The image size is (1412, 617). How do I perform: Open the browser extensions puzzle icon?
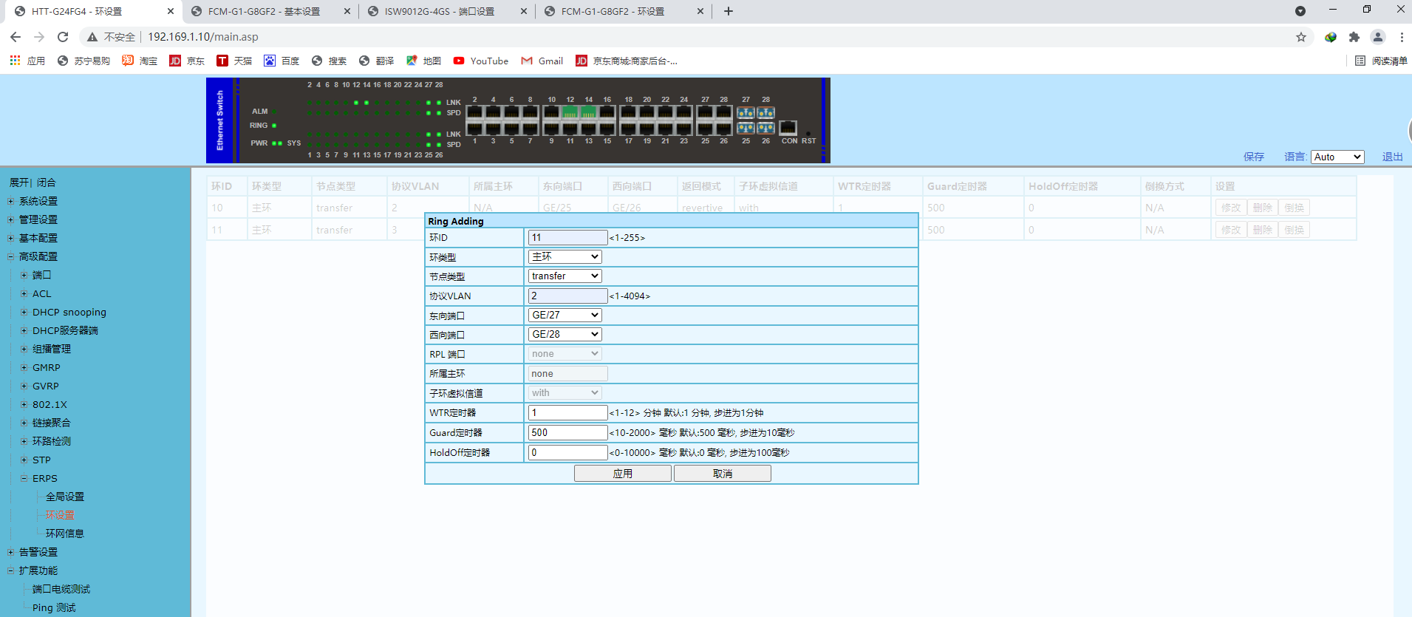tap(1354, 37)
